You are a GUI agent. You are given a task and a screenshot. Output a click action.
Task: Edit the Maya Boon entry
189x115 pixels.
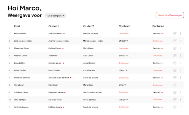pos(175,85)
